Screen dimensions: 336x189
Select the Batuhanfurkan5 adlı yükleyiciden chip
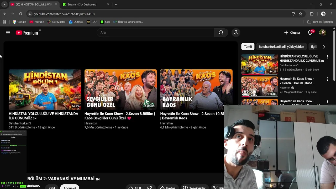pyautogui.click(x=281, y=47)
